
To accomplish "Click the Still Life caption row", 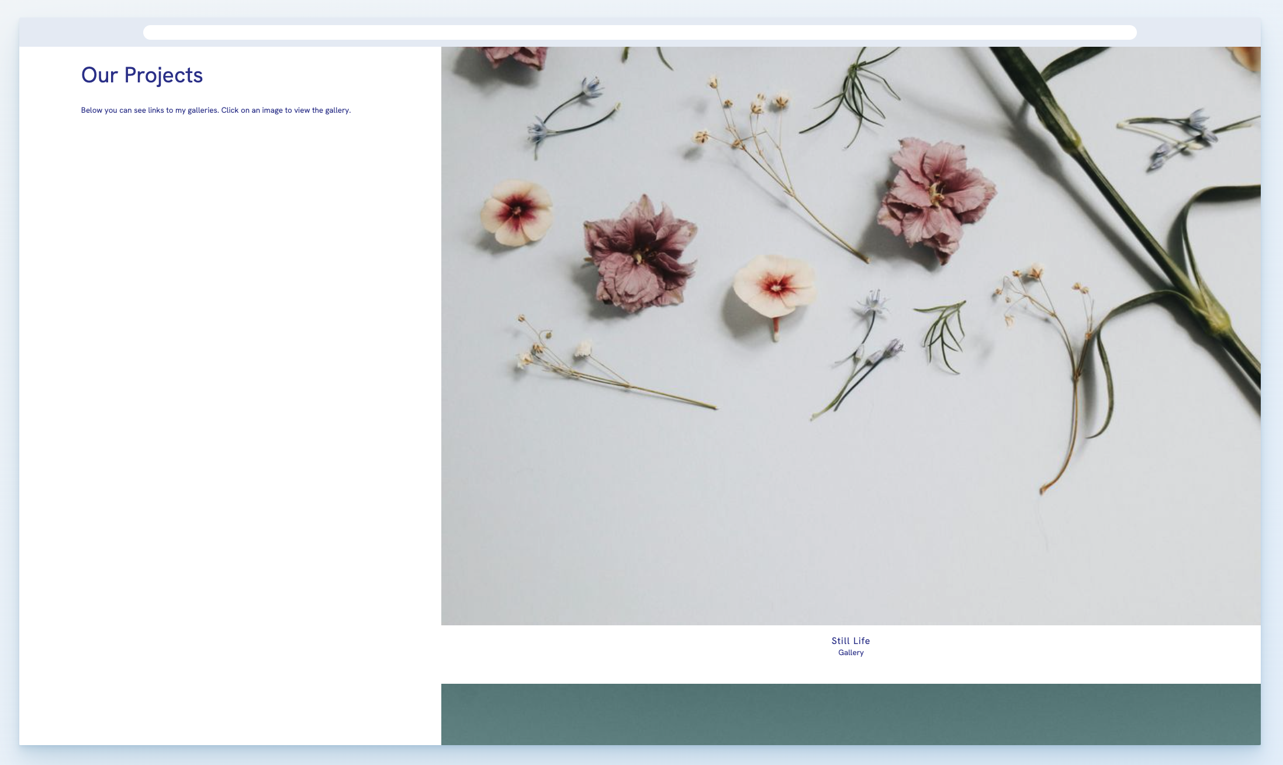I will (850, 646).
